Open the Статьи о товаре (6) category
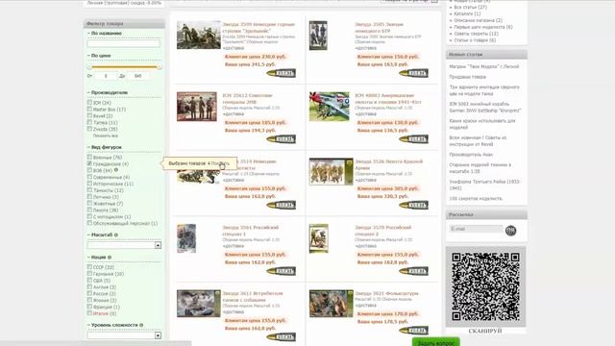615x346 pixels. point(475,40)
